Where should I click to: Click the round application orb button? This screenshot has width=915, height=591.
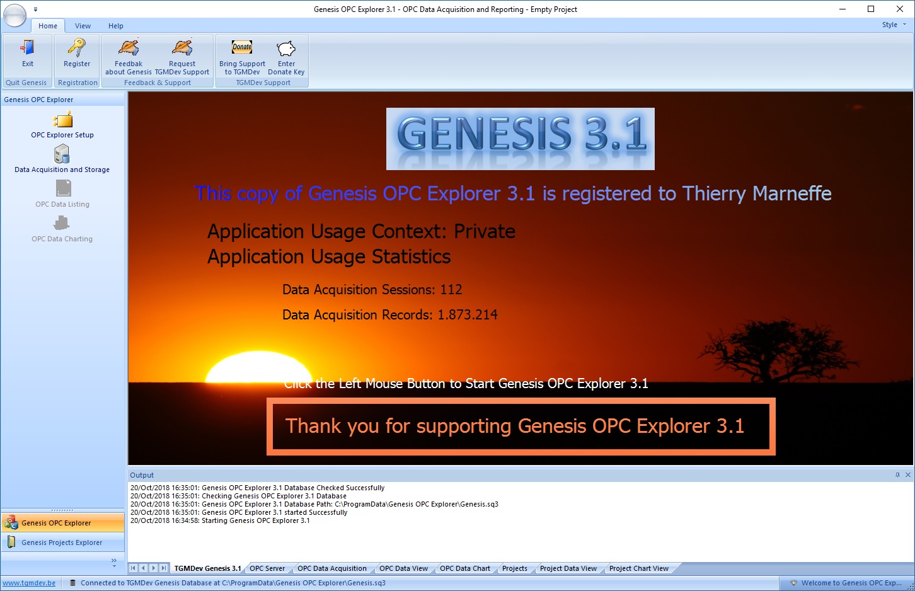coord(14,16)
